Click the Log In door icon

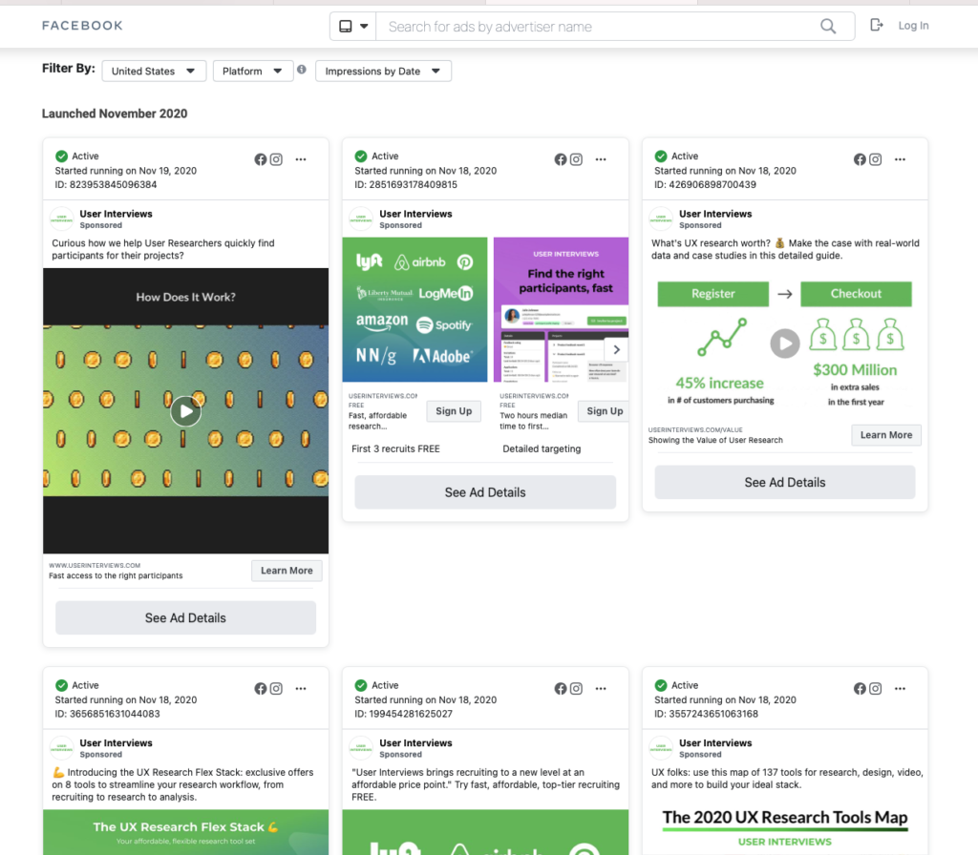click(877, 26)
